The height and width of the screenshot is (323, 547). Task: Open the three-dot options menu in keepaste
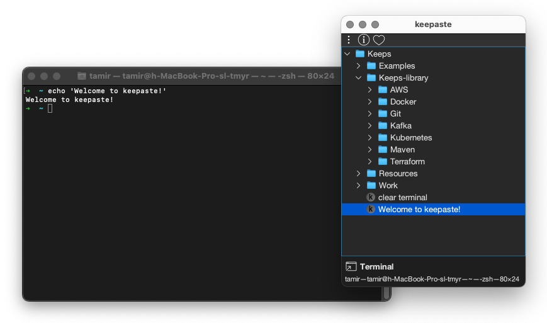[x=349, y=40]
